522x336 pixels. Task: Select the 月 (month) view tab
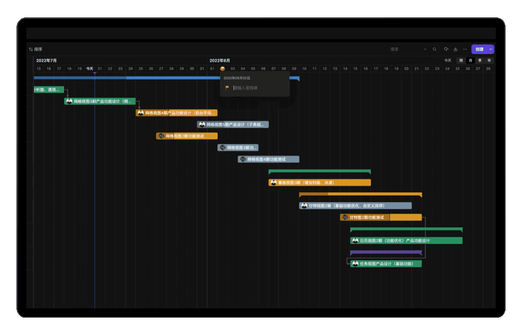[x=470, y=60]
